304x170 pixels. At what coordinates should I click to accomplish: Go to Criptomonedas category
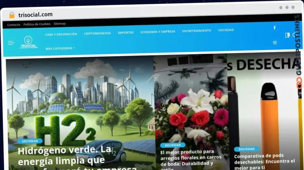97,33
